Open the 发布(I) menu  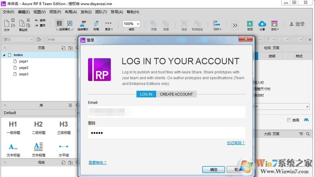(86, 12)
